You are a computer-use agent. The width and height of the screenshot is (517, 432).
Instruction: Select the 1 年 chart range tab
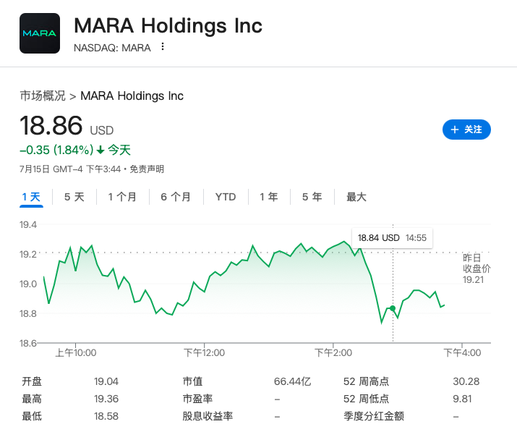pos(268,197)
